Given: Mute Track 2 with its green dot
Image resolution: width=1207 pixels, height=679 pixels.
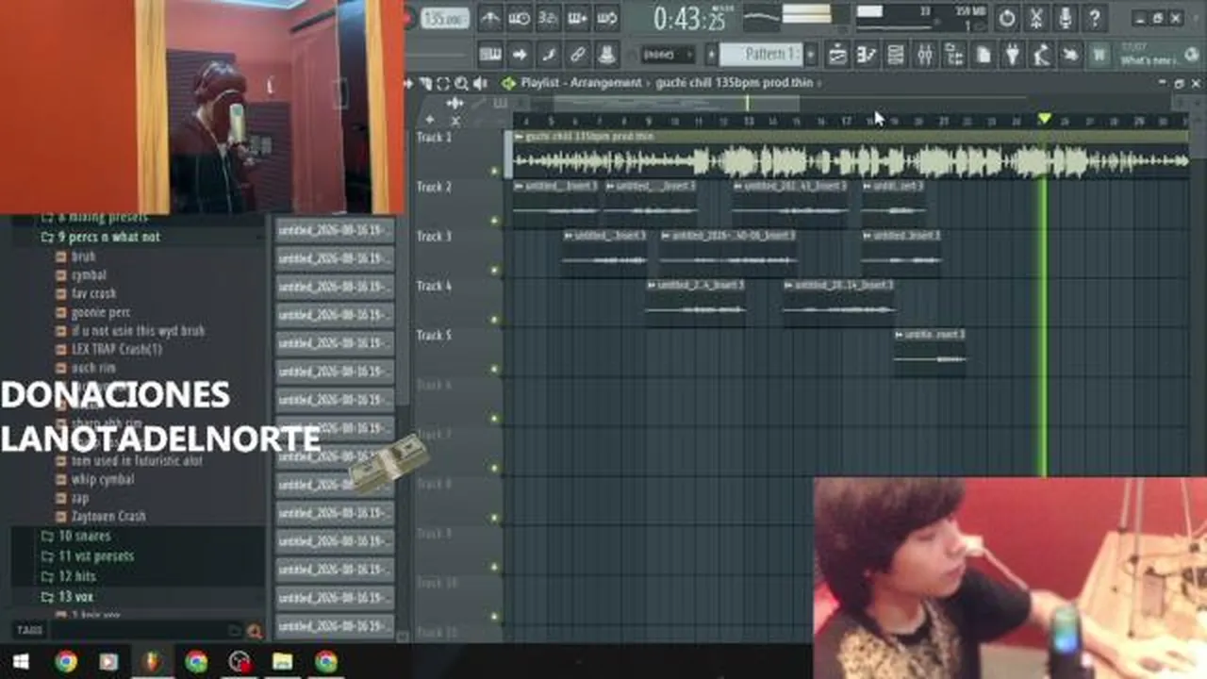Looking at the screenshot, I should (495, 221).
